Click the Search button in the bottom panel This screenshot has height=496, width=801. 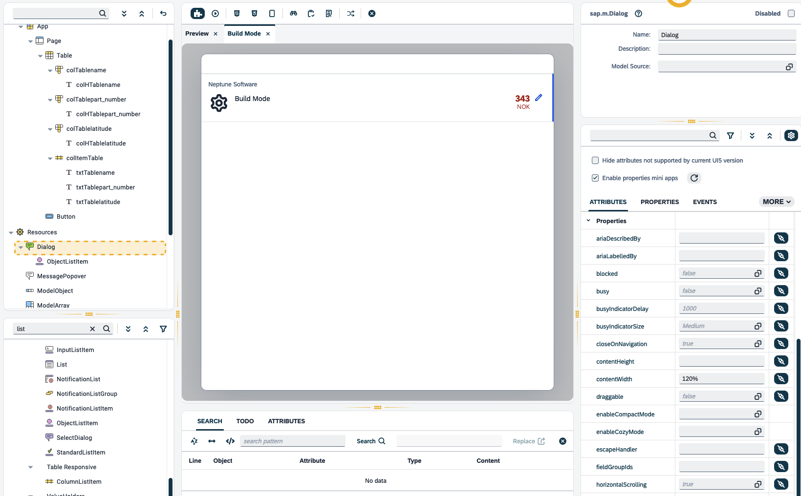[x=370, y=441]
